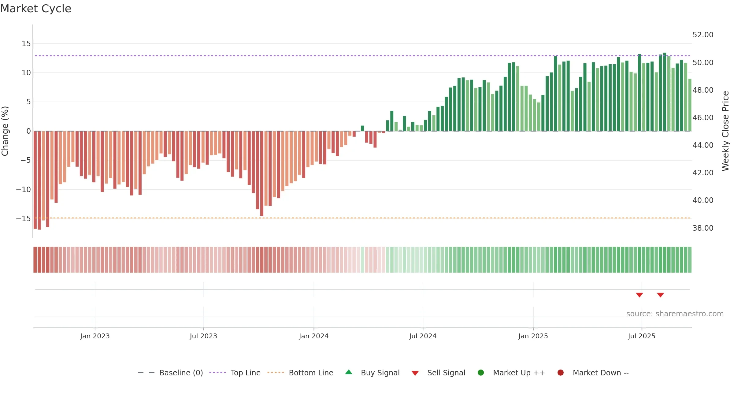The image size is (734, 413).
Task: Click the red Sell Signal legend triangle
Action: click(x=415, y=373)
